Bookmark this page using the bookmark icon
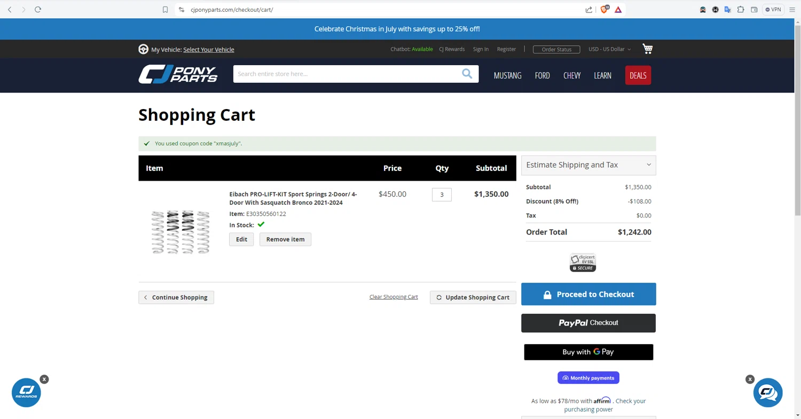 (165, 10)
